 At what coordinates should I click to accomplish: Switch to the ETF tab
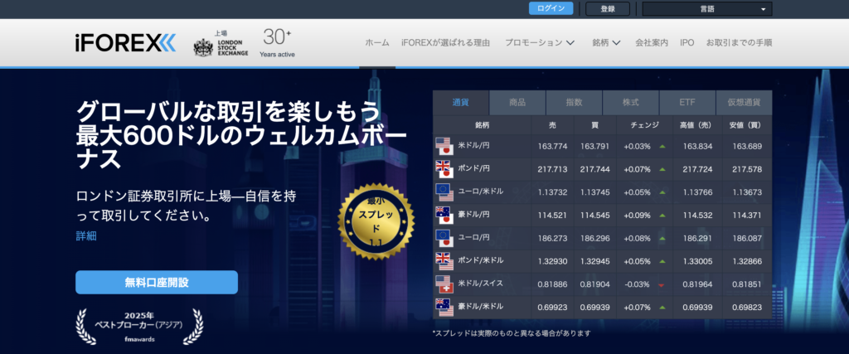pyautogui.click(x=687, y=102)
